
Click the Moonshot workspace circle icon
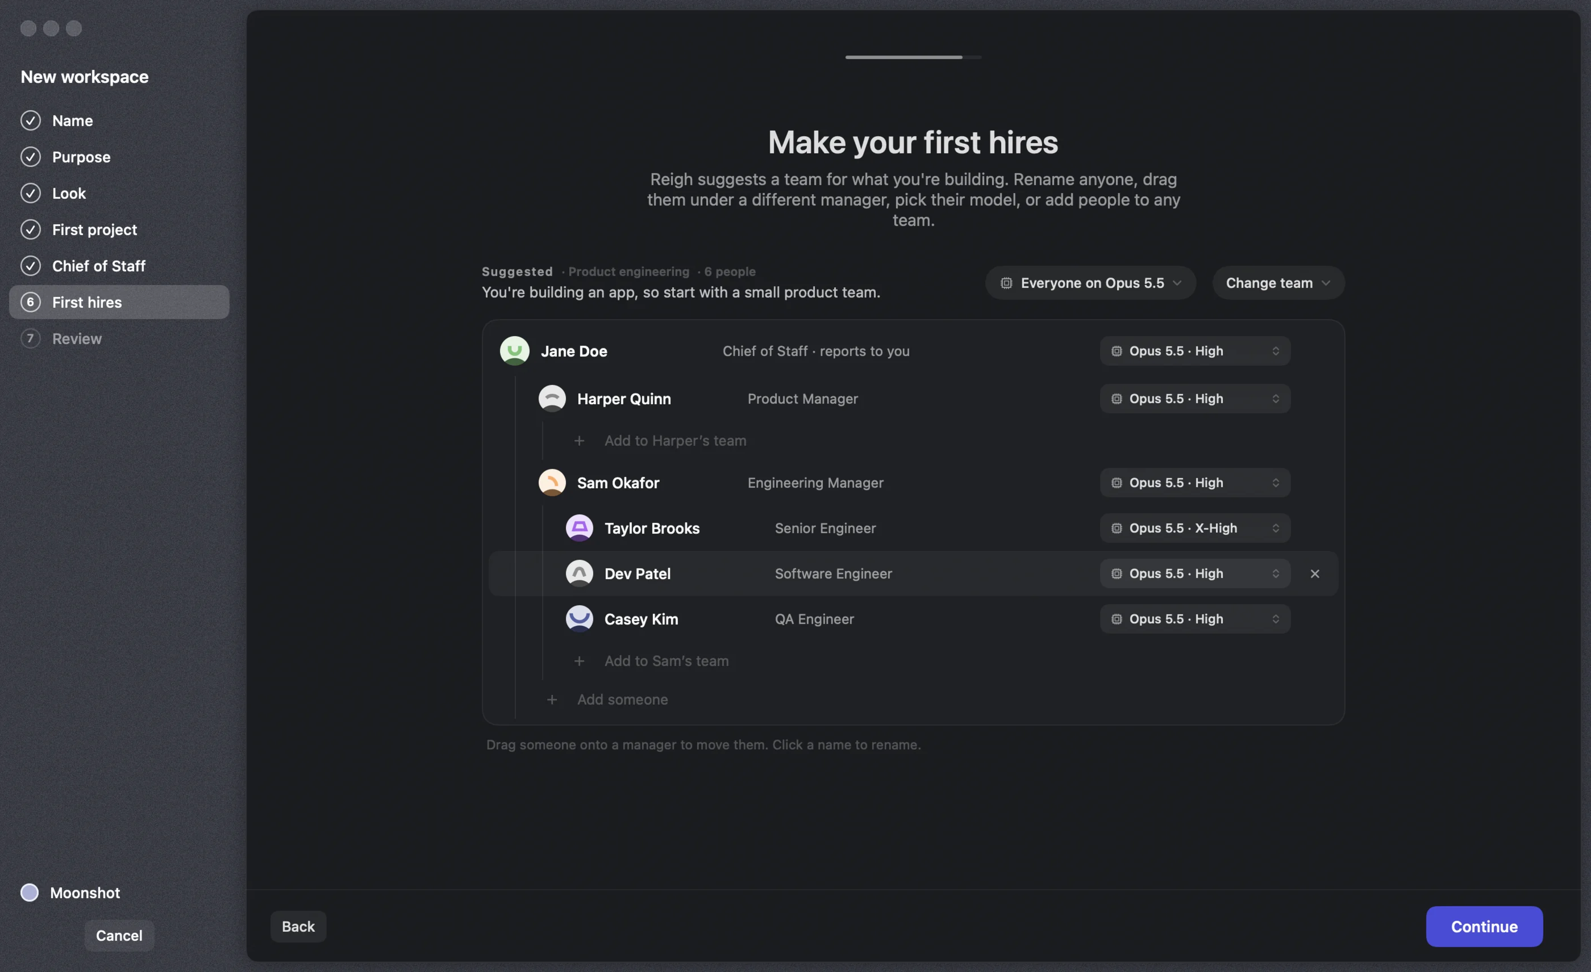tap(30, 893)
